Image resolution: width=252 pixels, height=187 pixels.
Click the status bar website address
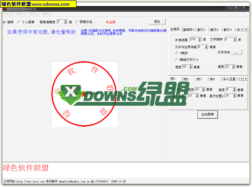30,181
